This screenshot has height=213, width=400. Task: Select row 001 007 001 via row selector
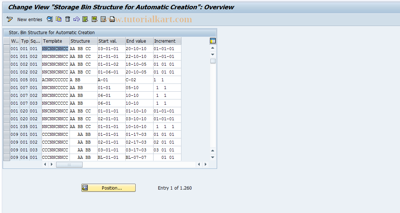[x=7, y=88]
